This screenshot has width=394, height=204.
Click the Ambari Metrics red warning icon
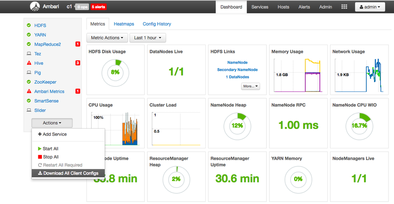click(29, 91)
